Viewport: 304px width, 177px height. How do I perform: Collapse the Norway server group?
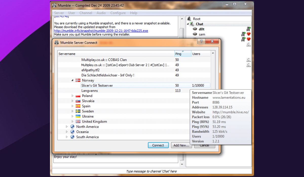(72, 80)
